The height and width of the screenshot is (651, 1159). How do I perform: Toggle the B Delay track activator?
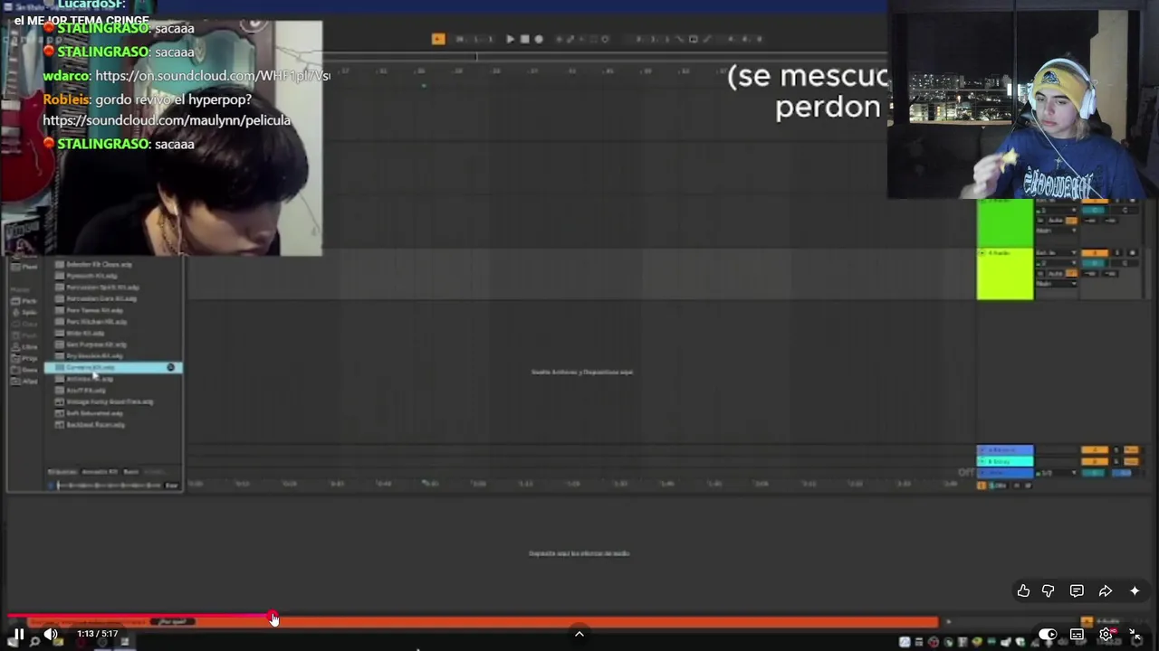1095,461
